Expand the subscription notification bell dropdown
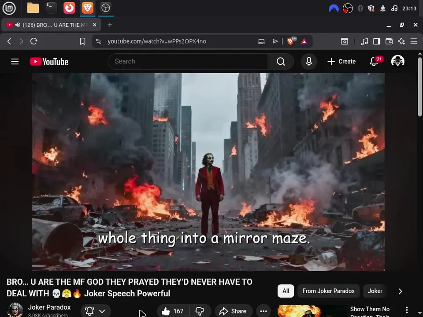This screenshot has width=423, height=317. tap(96, 311)
